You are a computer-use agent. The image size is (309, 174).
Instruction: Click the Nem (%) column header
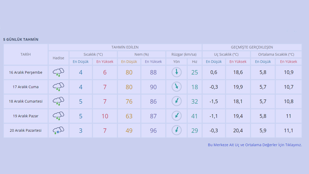142,54
